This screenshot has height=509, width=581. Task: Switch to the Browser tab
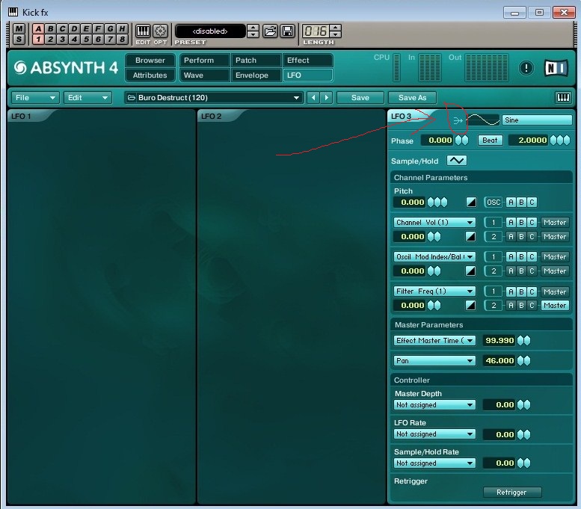(150, 60)
